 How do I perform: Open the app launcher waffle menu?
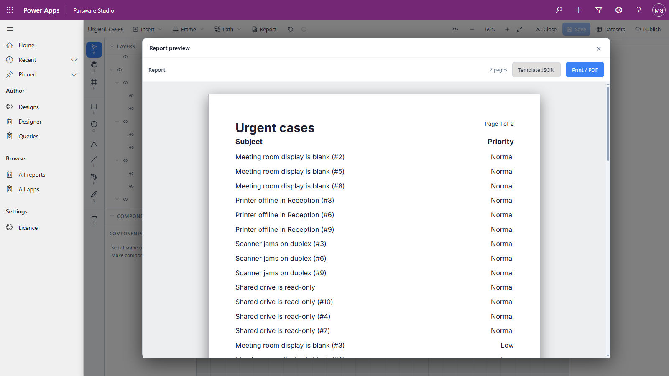[x=10, y=10]
